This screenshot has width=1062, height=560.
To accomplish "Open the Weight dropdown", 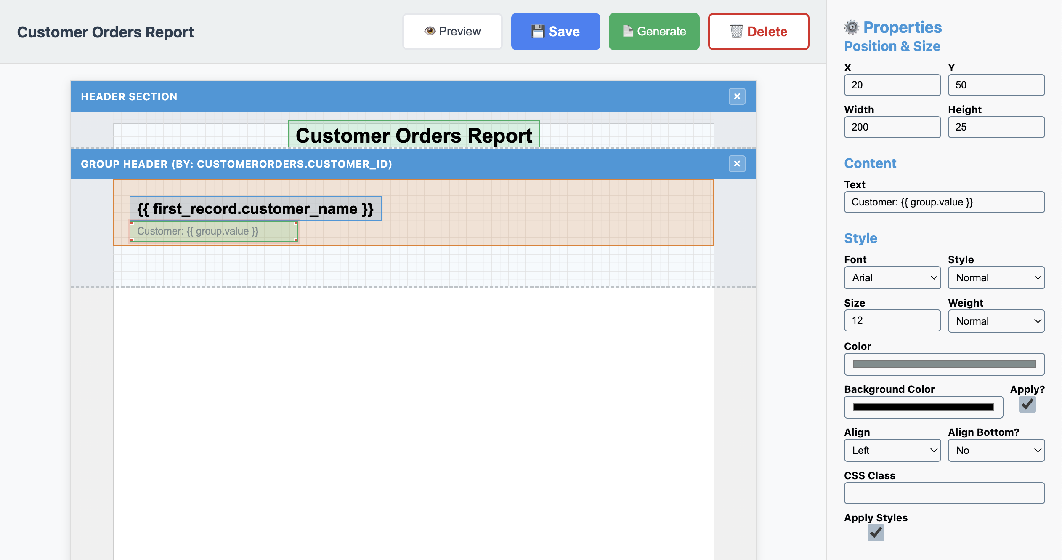I will [996, 321].
